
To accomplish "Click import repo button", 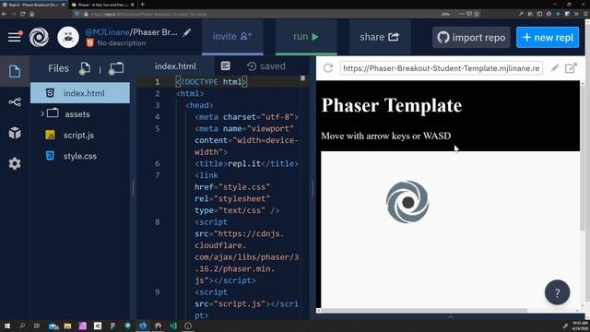I will click(471, 37).
